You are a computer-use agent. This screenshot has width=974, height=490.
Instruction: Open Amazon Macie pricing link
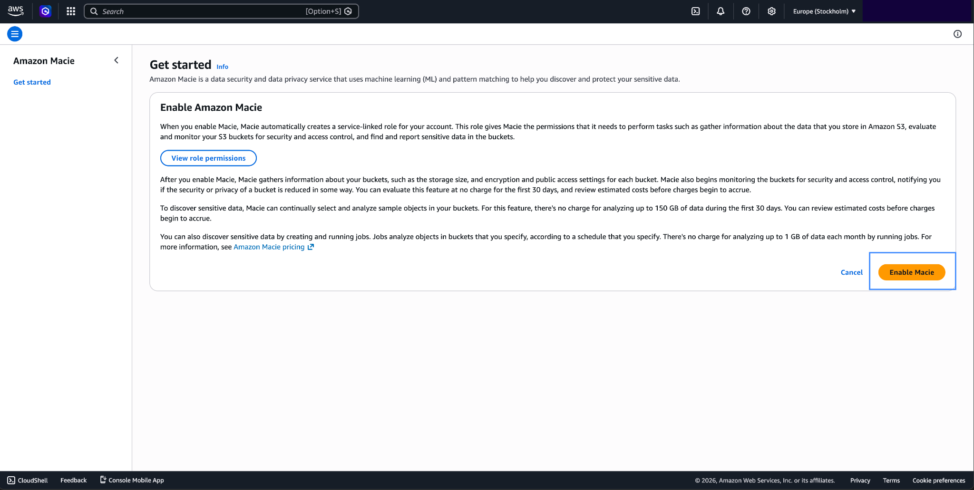coord(269,247)
